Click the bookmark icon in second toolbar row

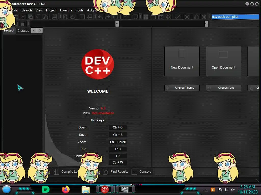click(23, 24)
